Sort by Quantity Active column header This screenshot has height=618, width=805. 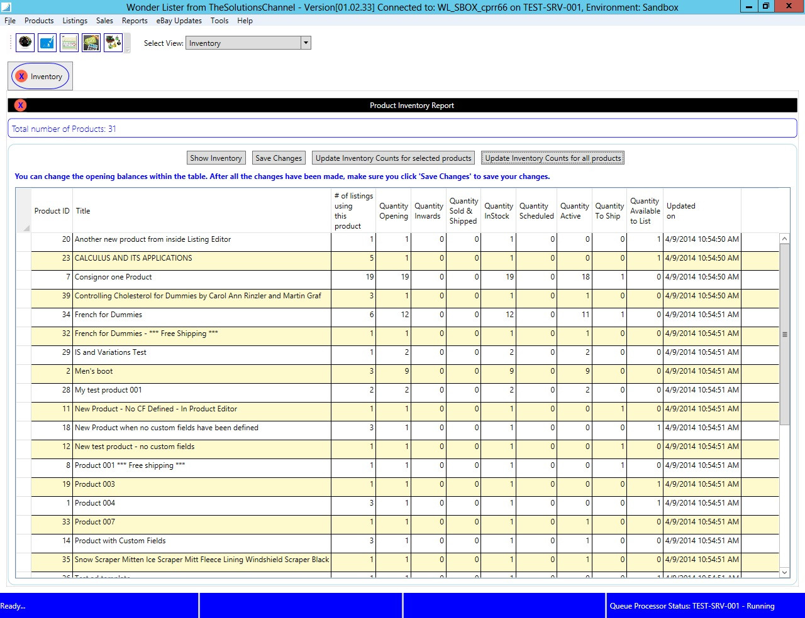pos(575,211)
